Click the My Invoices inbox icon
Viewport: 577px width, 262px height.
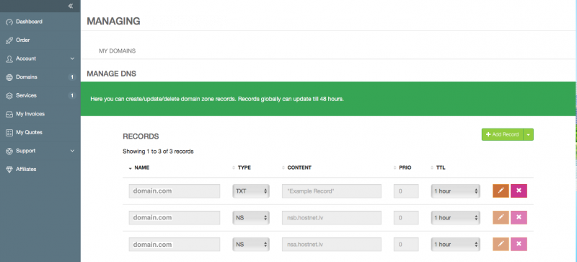pyautogui.click(x=9, y=114)
